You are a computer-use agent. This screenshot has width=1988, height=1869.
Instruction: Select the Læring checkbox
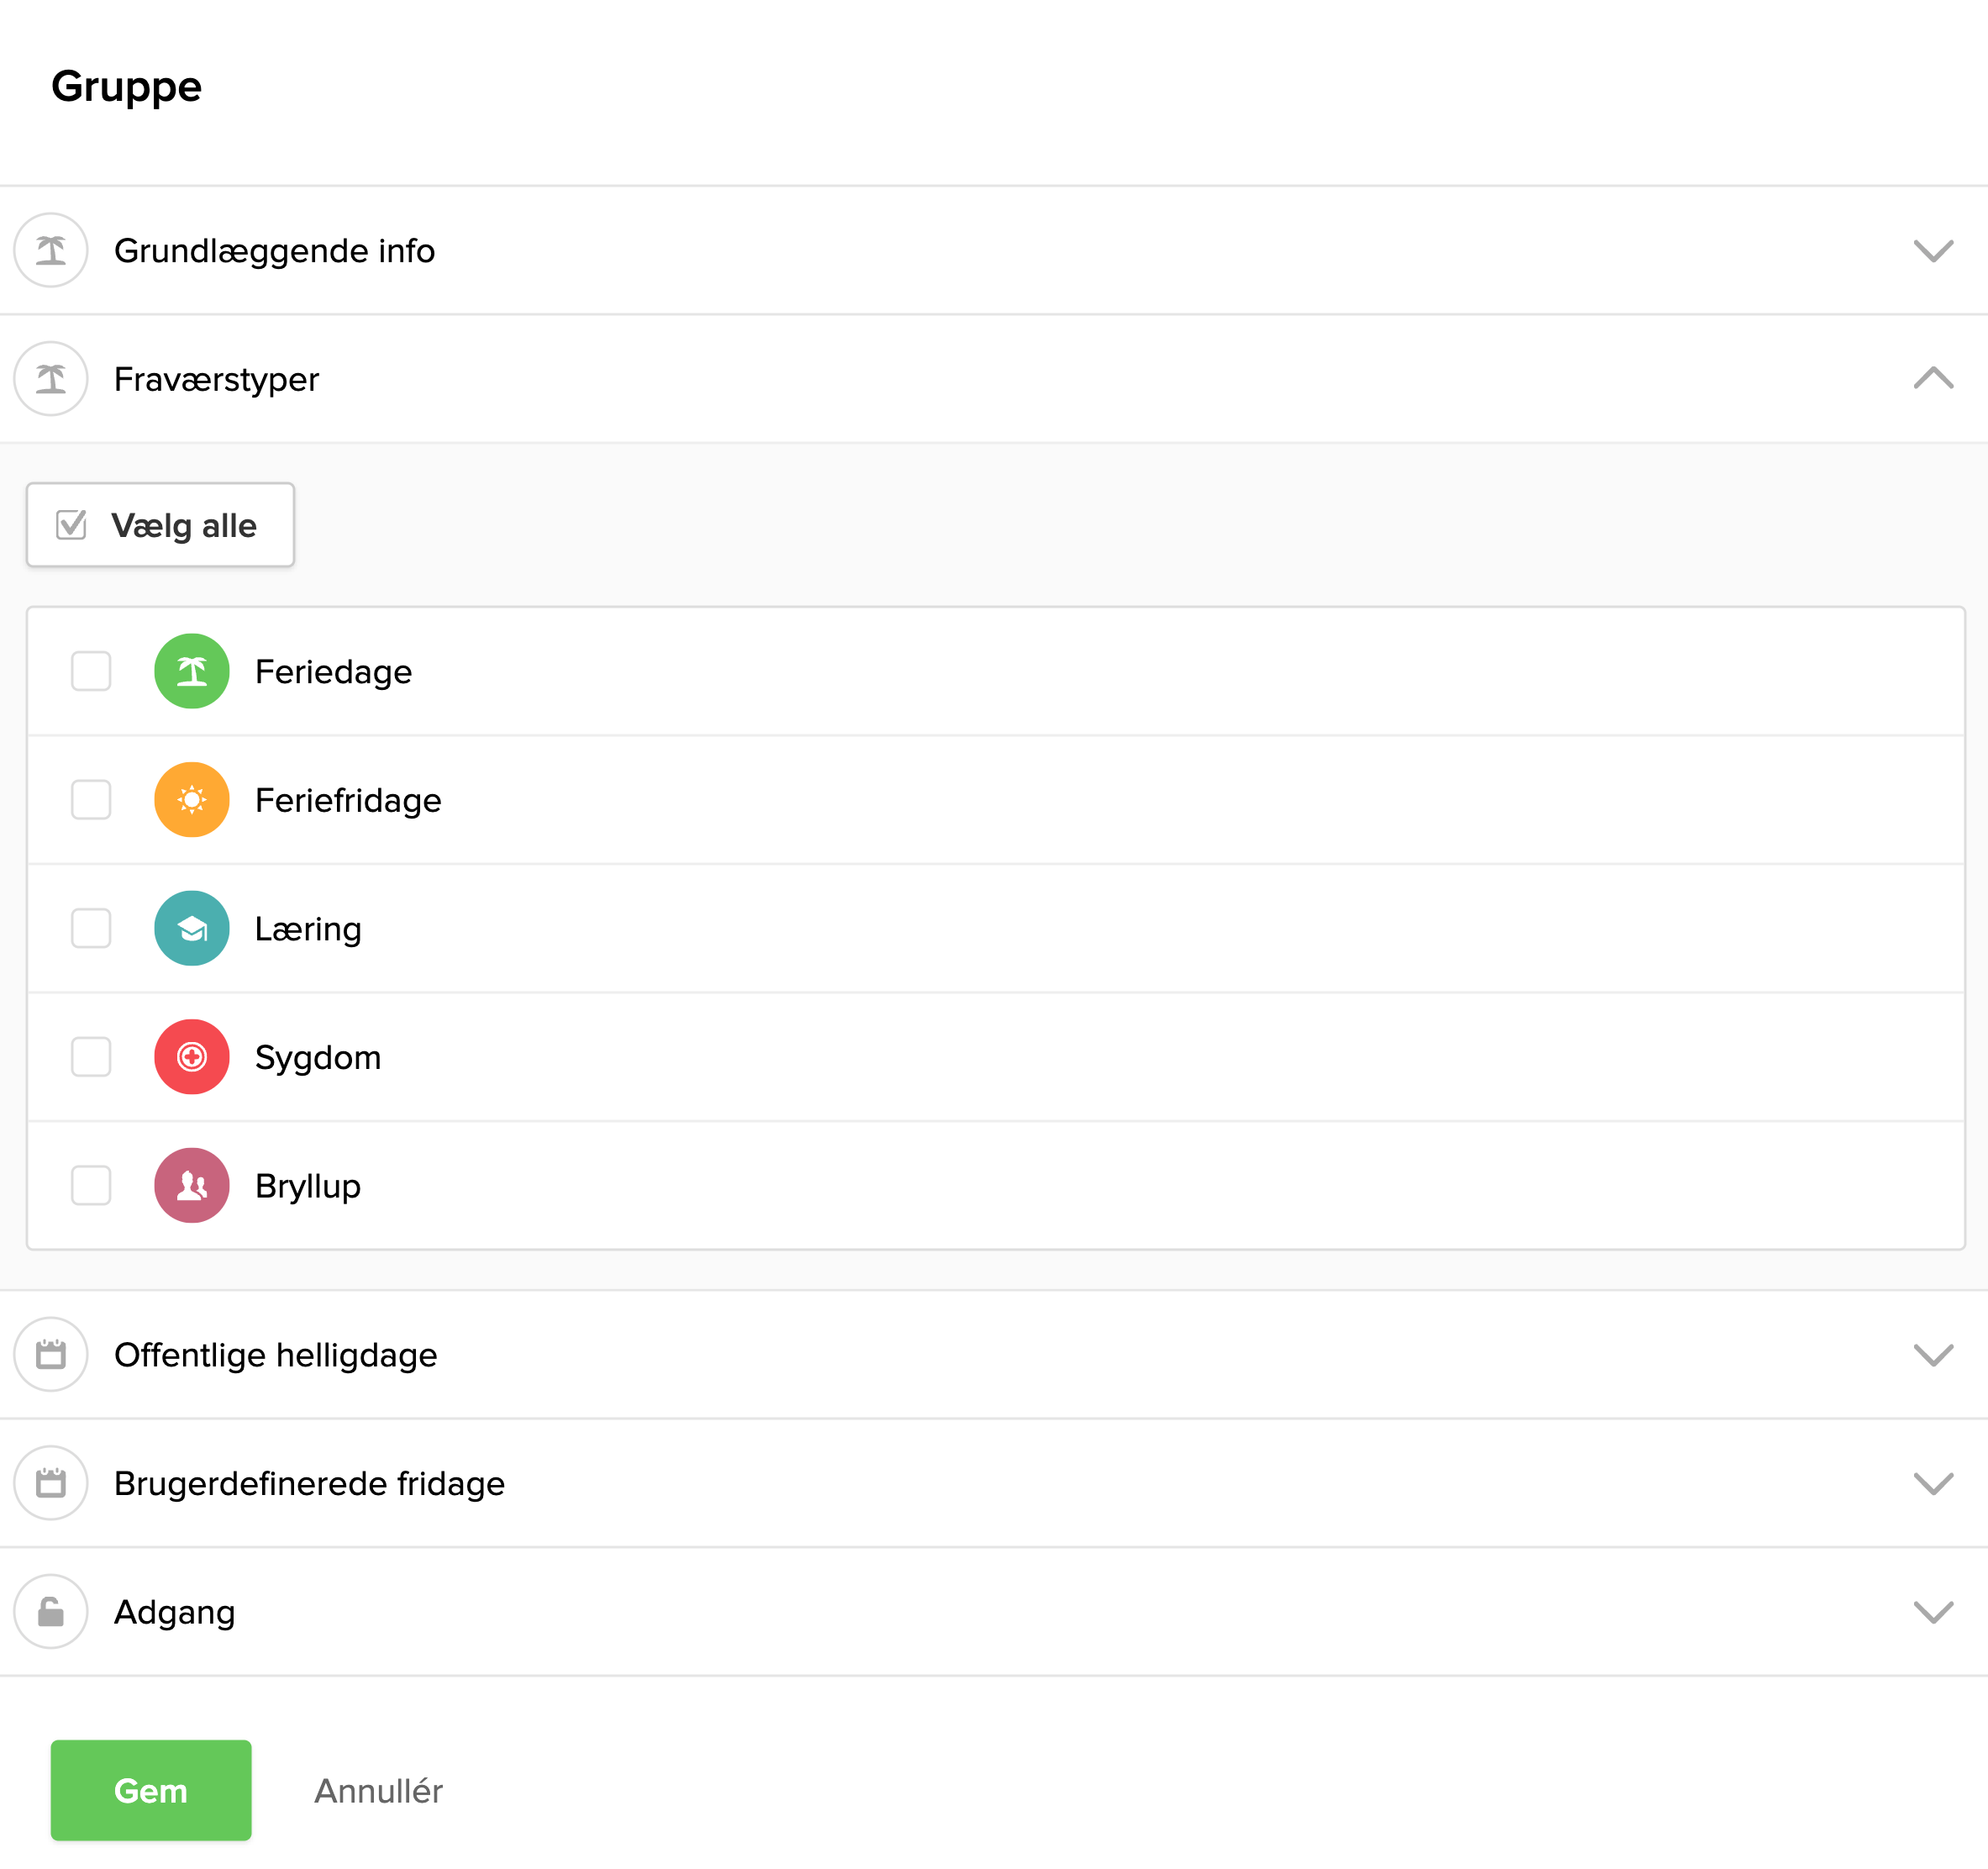[x=91, y=928]
